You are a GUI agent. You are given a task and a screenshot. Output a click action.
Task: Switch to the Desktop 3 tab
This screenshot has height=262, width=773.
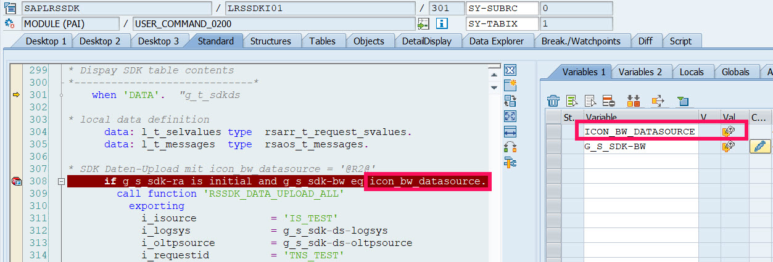pyautogui.click(x=158, y=41)
